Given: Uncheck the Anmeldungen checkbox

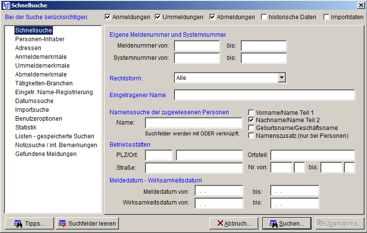Looking at the screenshot, I should (108, 17).
